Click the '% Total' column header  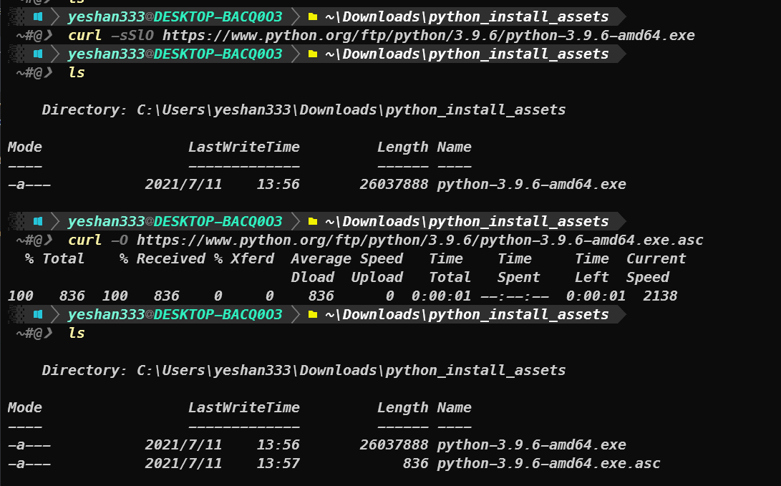pyautogui.click(x=55, y=258)
